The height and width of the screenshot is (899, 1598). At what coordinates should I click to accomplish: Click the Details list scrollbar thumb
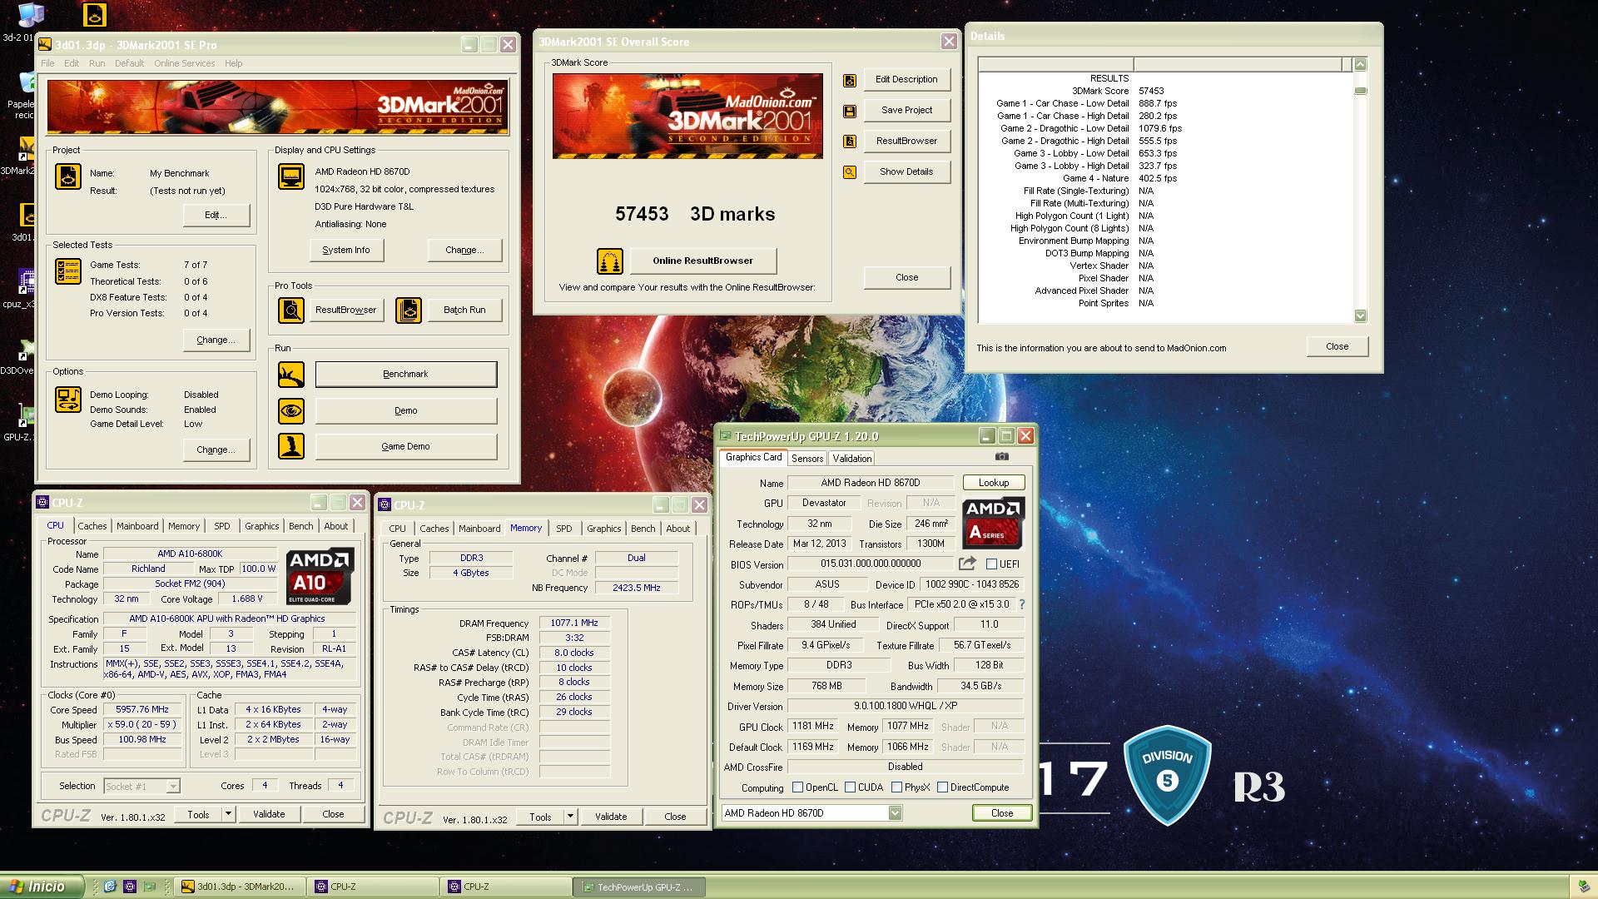[x=1361, y=91]
